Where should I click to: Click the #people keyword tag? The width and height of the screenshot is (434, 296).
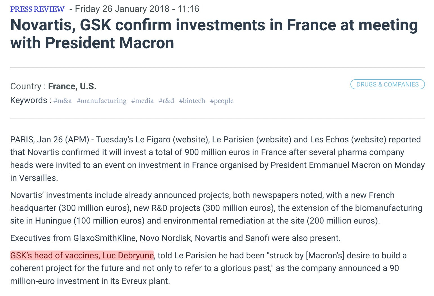click(x=222, y=101)
